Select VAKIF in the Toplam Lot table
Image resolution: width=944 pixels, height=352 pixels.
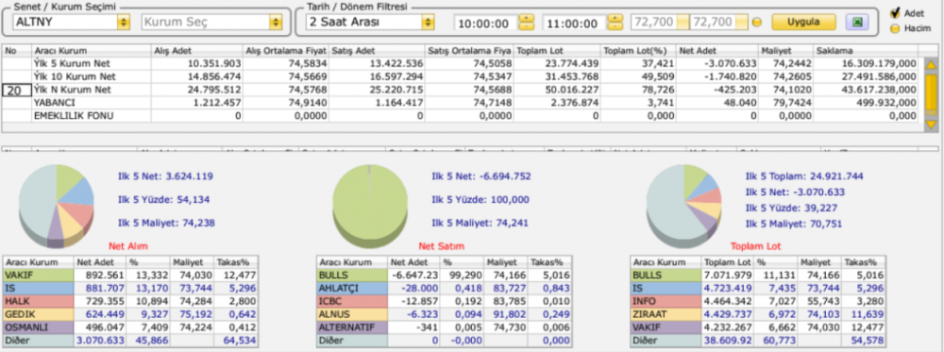[x=758, y=327]
